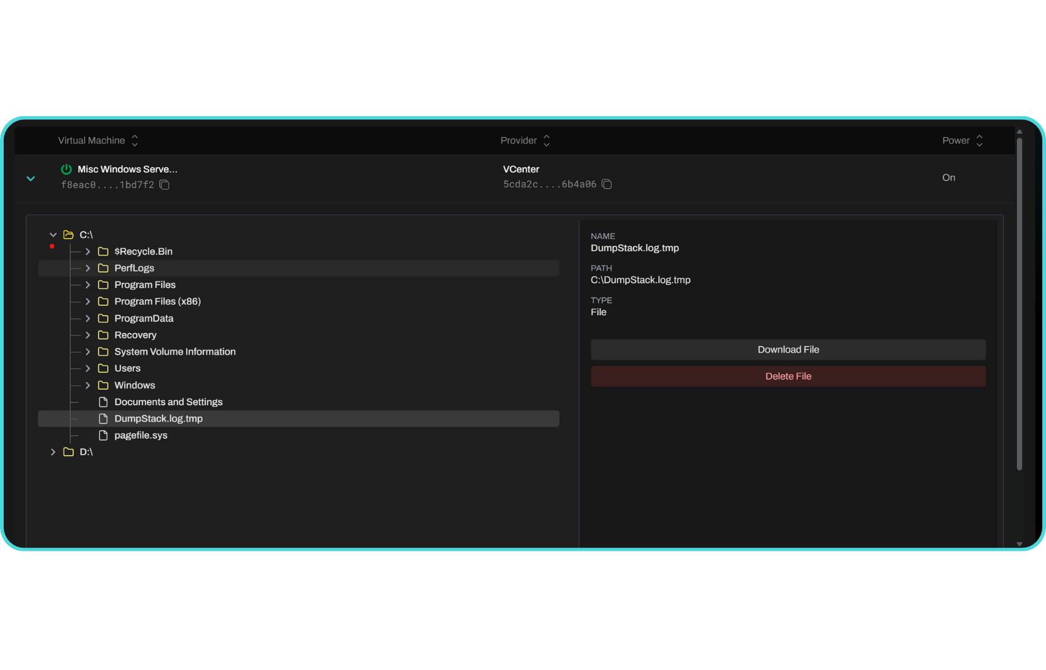This screenshot has height=670, width=1046.
Task: Click the Windows folder icon
Action: tap(103, 385)
